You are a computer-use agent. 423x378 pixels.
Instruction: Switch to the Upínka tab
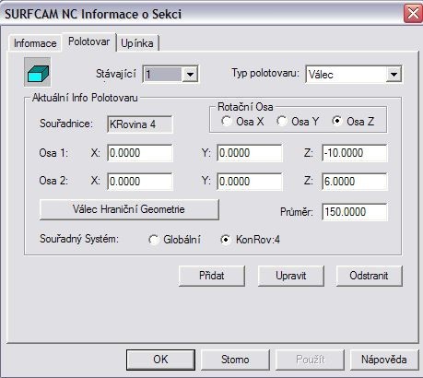pos(137,43)
